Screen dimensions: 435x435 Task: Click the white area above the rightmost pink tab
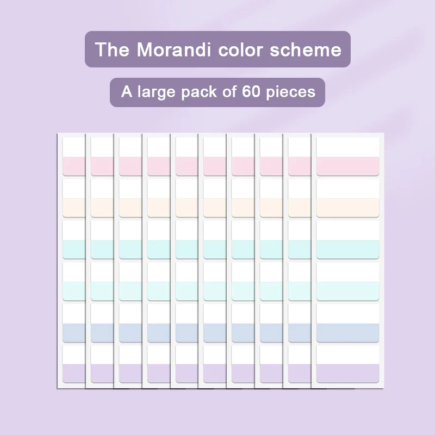point(347,147)
